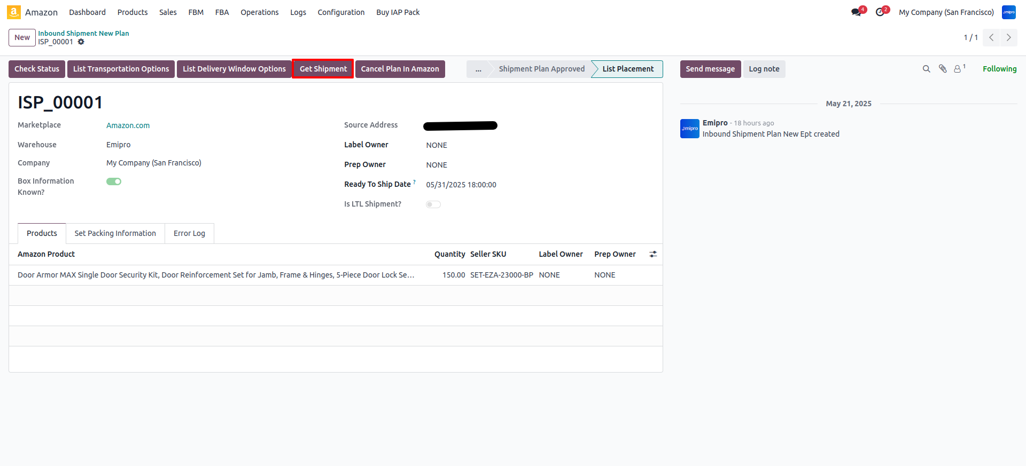The height and width of the screenshot is (466, 1026).
Task: Toggle Is LTL Shipment switch
Action: [433, 204]
